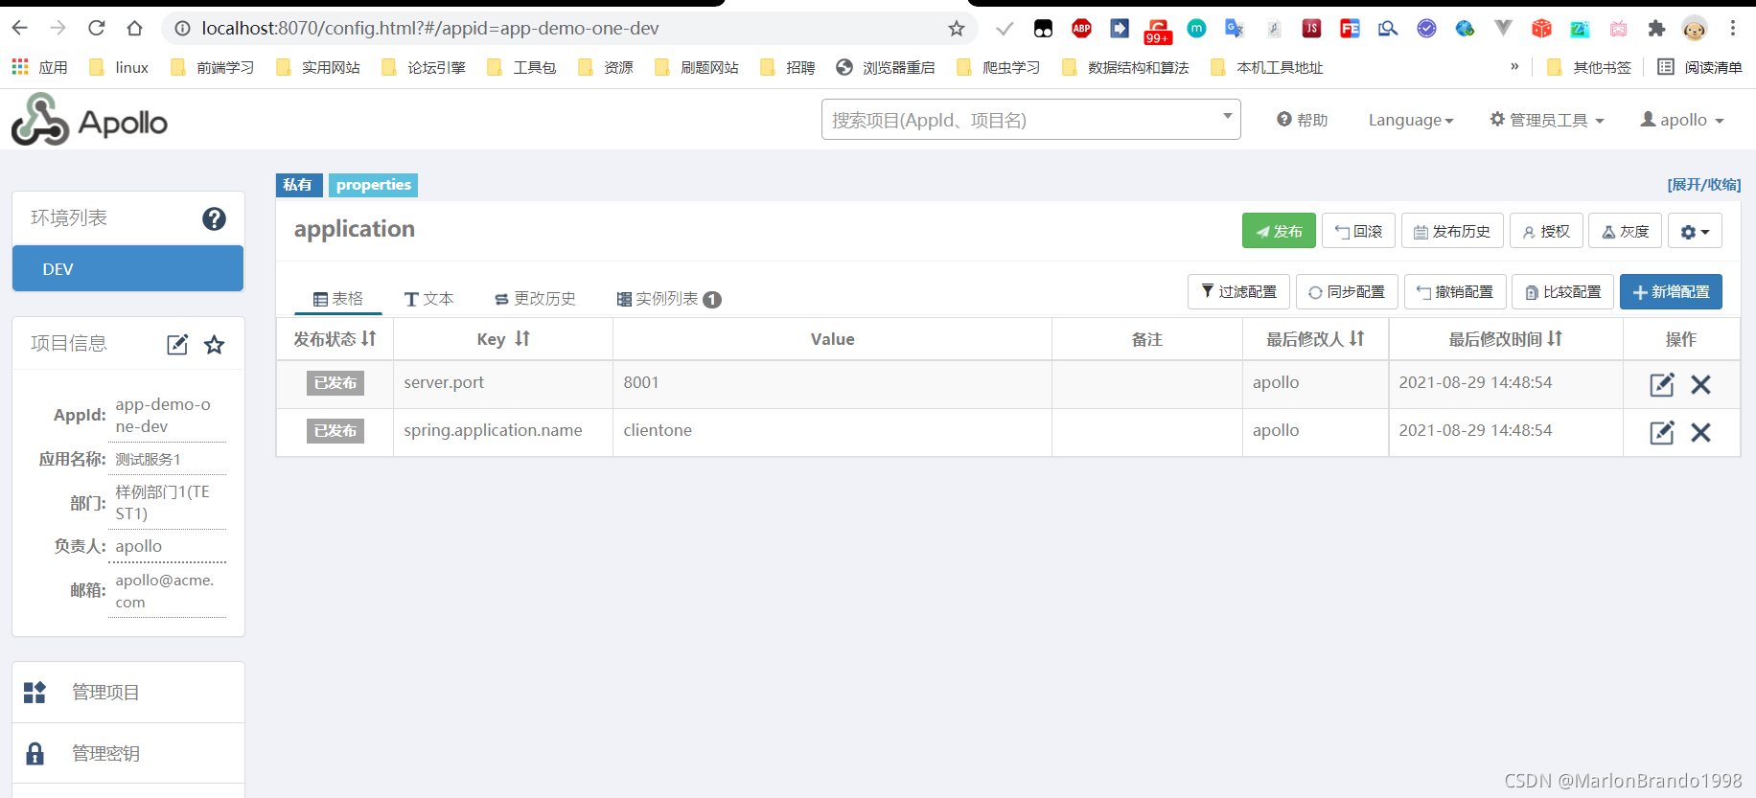Click the 回滚 button
Screen dimensions: 1756x798
tap(1358, 232)
